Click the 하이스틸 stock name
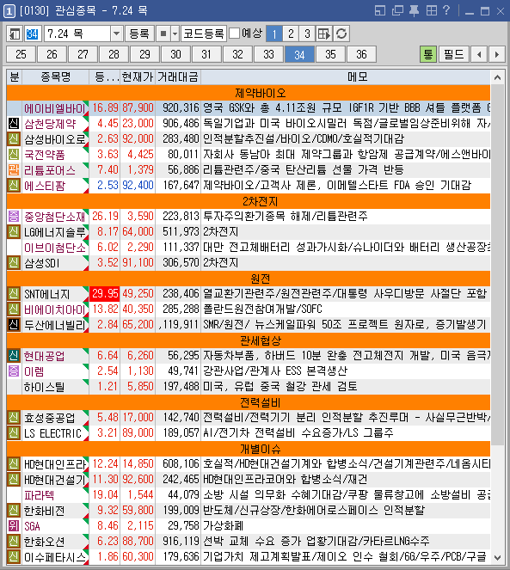Viewport: 510px width, 570px height. (44, 386)
